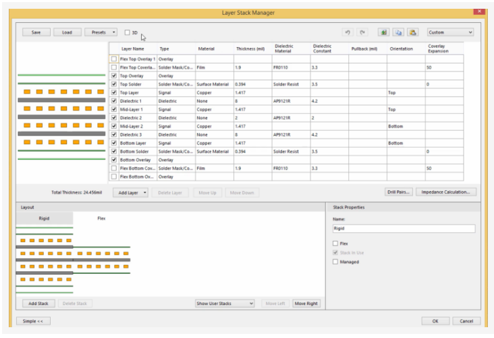Viewport: 494px width, 338px height.
Task: Open the Drill Pairs dialog
Action: point(398,192)
